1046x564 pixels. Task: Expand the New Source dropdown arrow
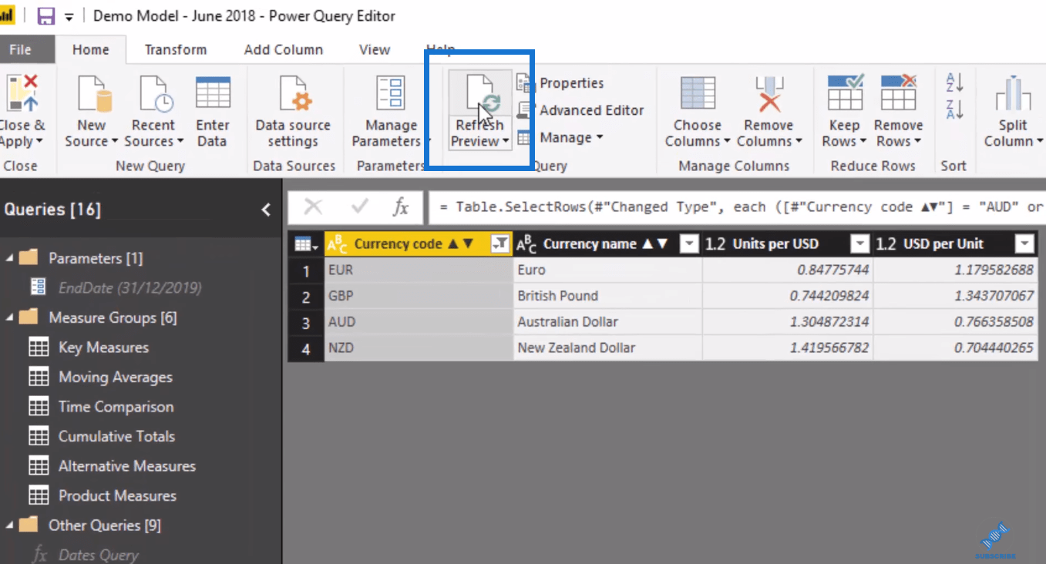(114, 142)
